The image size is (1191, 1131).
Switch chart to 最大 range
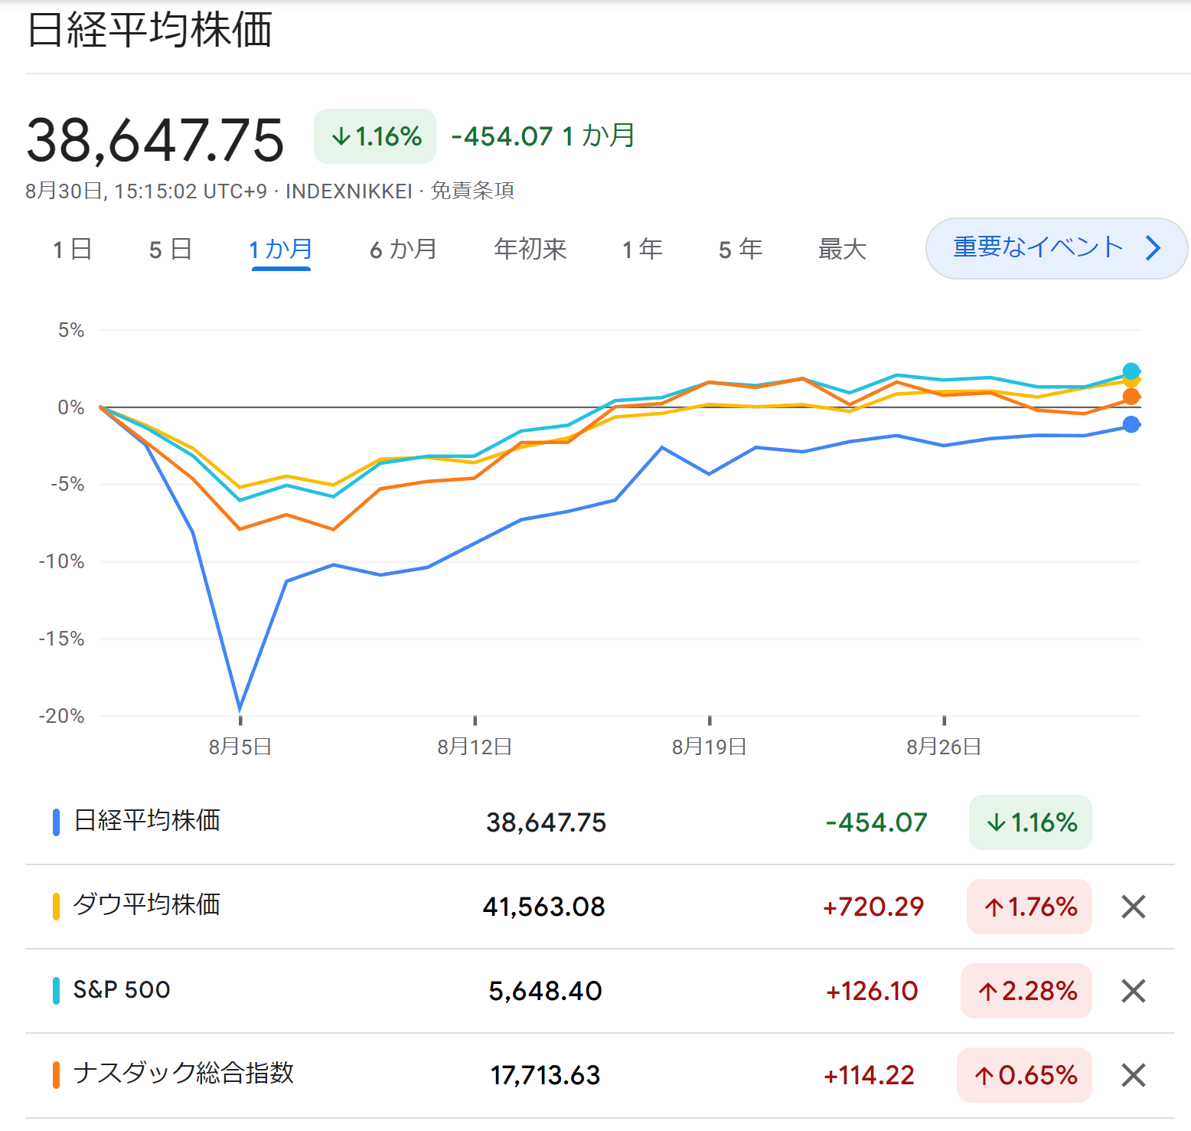point(842,249)
